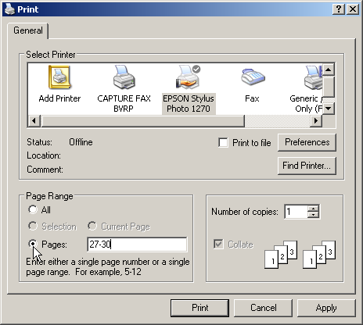This screenshot has height=325, width=363.
Task: Open printer Preferences
Action: tap(307, 142)
